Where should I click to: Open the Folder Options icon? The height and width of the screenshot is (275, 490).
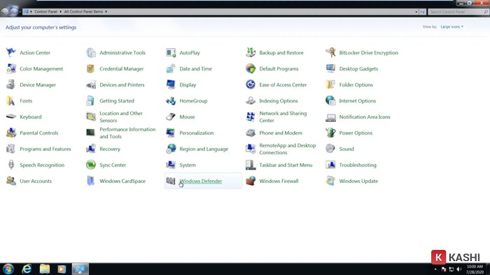point(330,84)
